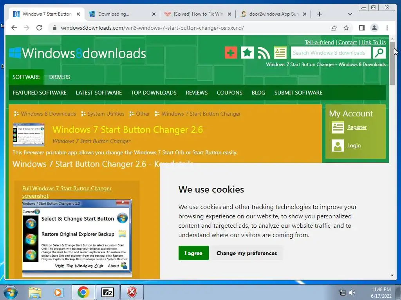Click the share this page icon
This screenshot has height=300, width=401.
coord(334,28)
